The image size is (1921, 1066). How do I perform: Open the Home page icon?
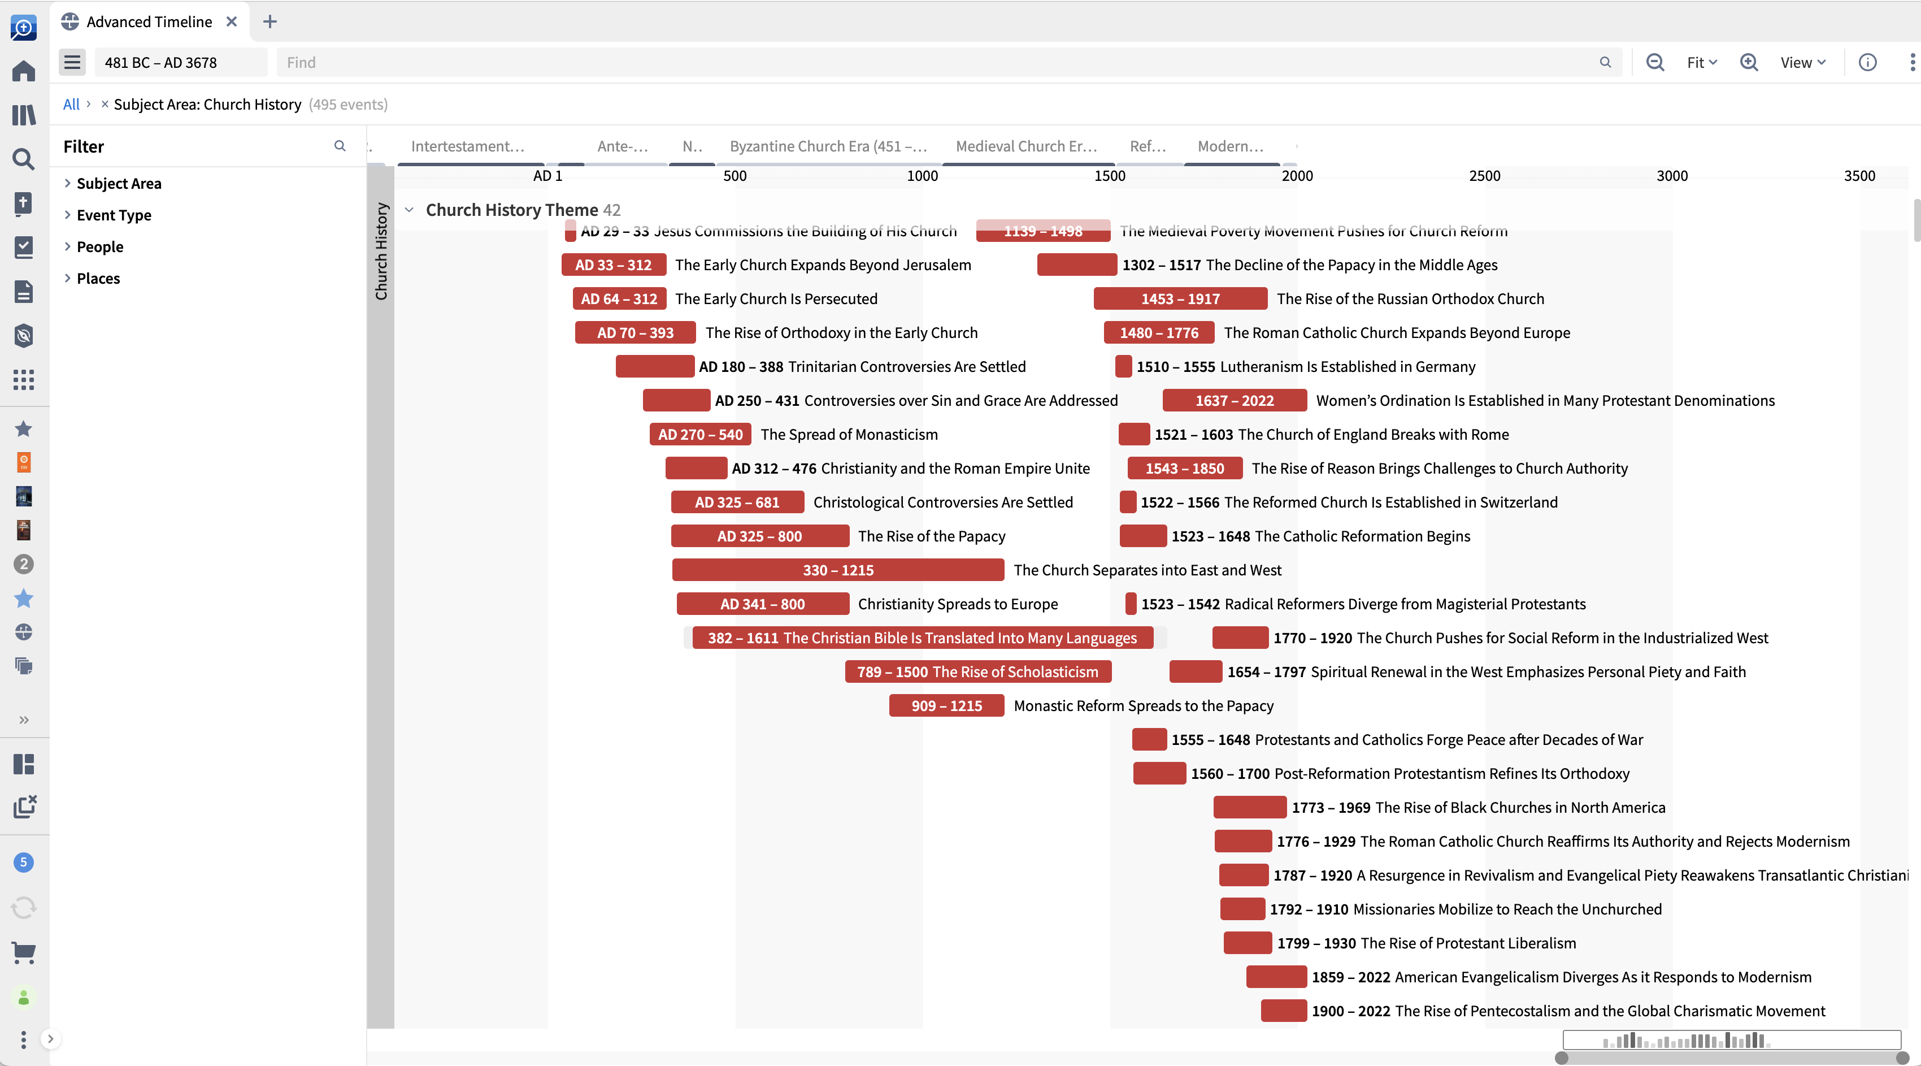23,71
